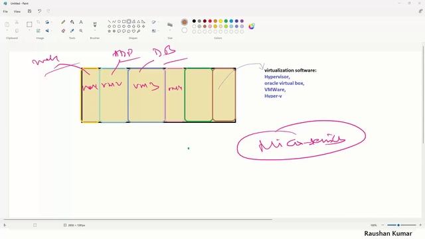
Task: Choose the Oval shape
Action: [x=119, y=21]
